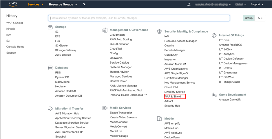Open the notifications bell icon
This screenshot has width=272, height=139.
(189, 4)
